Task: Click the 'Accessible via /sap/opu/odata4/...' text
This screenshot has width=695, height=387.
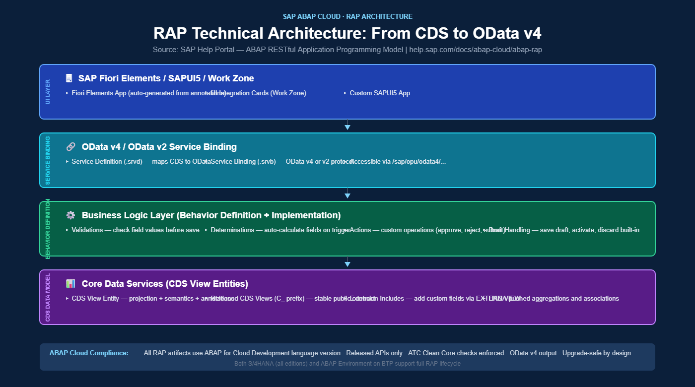Action: coord(398,162)
